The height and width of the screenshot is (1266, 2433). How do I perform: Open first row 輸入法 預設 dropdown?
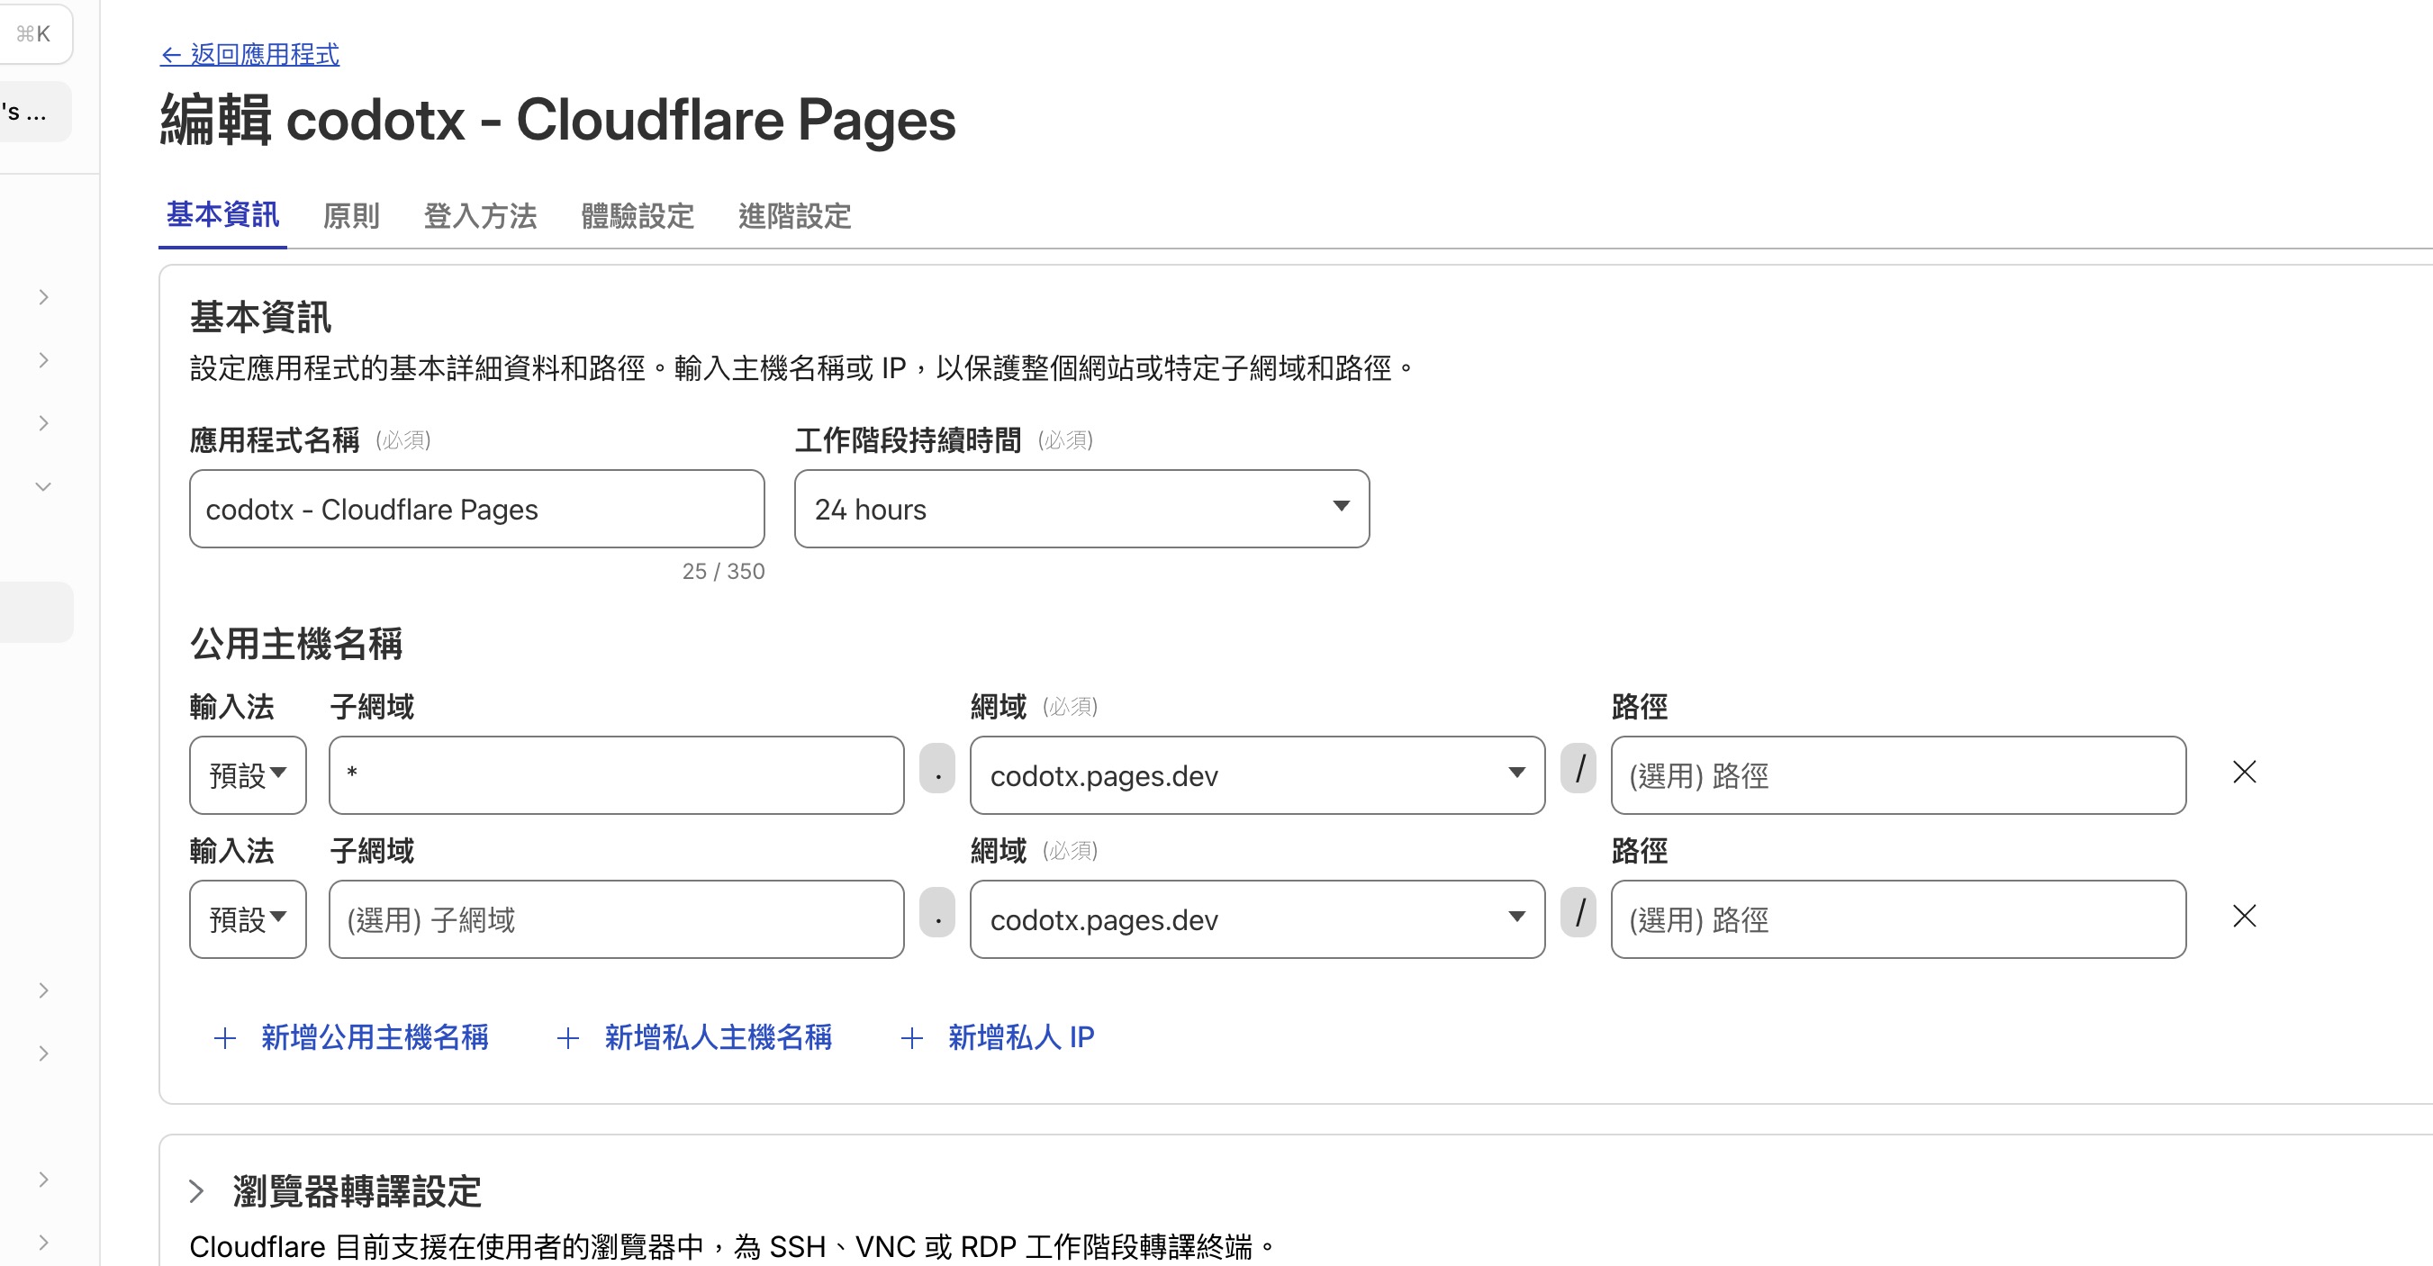pos(248,775)
